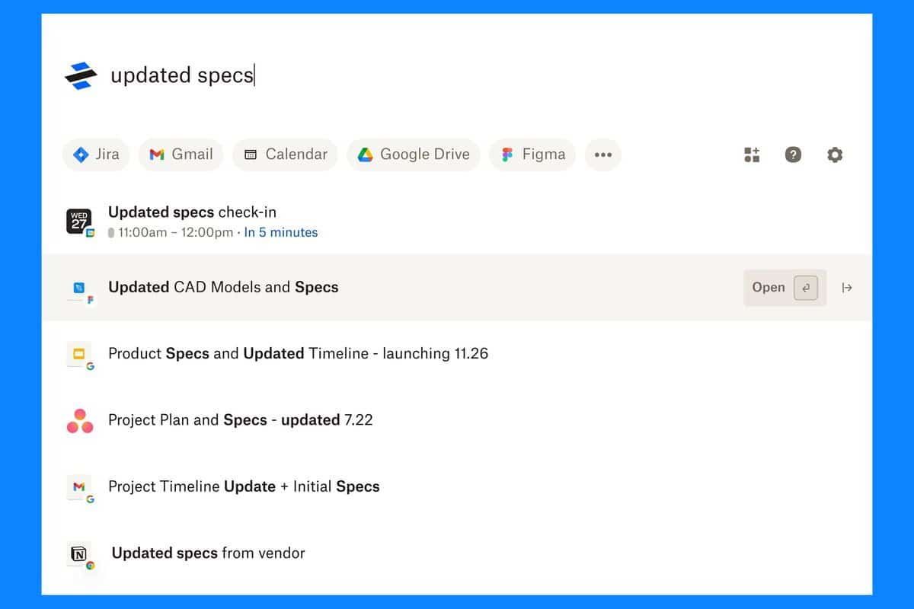The image size is (914, 609).
Task: Click the Dropbox Dash logo
Action: [x=81, y=72]
